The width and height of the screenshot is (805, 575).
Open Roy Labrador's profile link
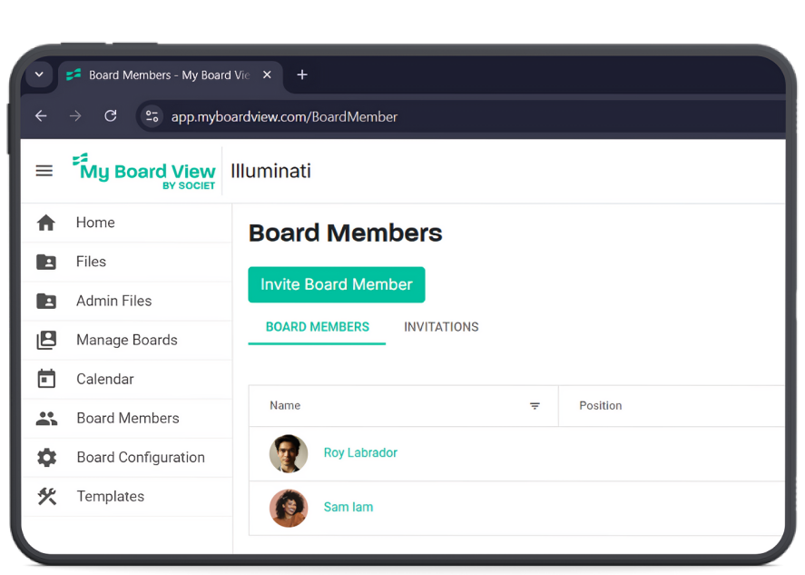coord(360,452)
